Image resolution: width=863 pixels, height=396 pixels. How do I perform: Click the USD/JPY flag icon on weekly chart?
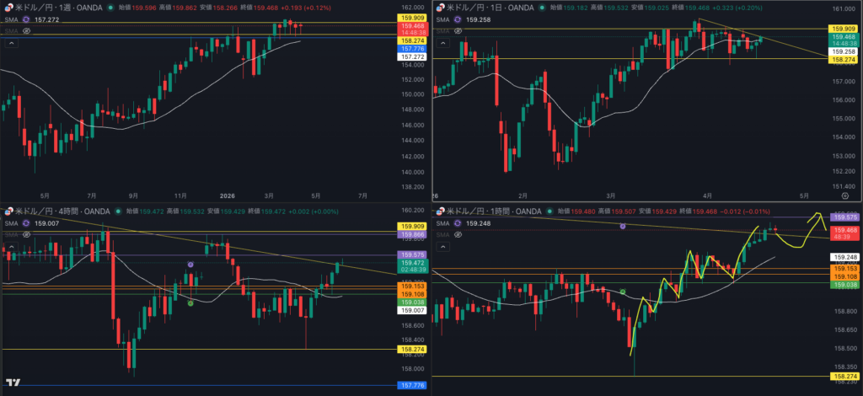point(9,7)
